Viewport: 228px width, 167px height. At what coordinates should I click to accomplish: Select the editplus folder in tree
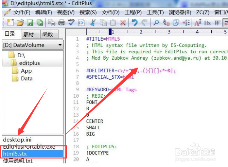tap(29, 63)
